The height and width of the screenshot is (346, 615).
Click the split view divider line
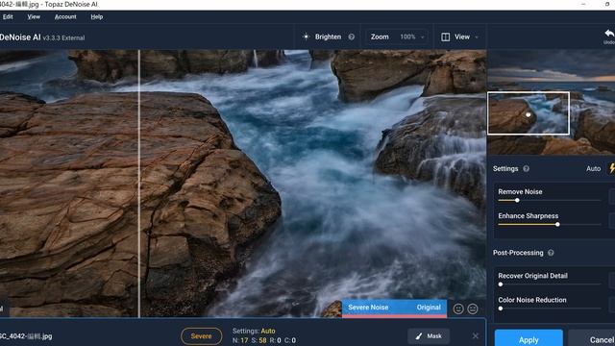point(138,184)
